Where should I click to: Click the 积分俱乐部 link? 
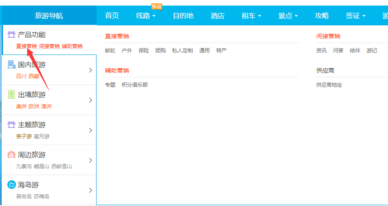[x=135, y=85]
